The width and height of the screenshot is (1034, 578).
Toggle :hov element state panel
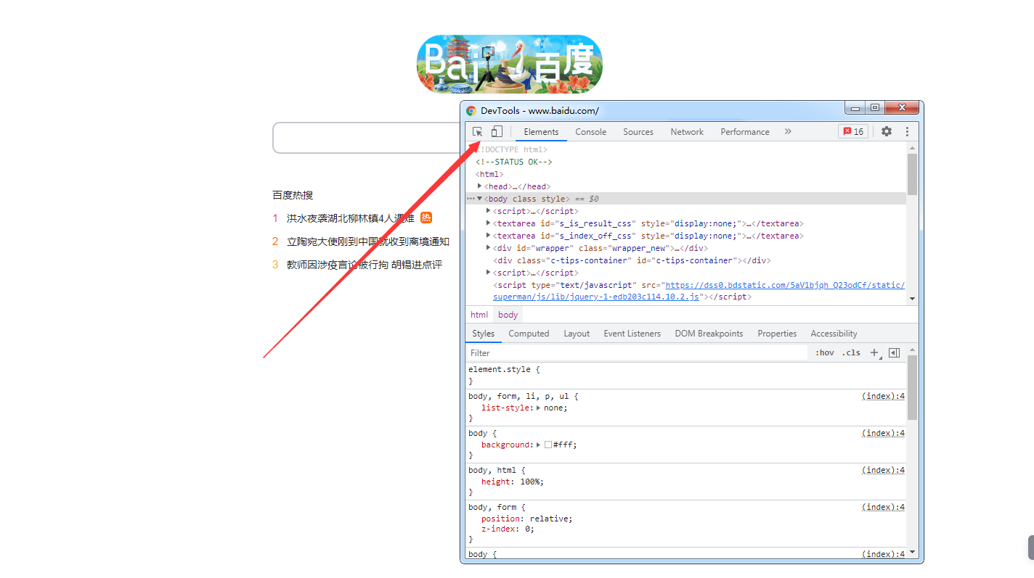pos(825,353)
